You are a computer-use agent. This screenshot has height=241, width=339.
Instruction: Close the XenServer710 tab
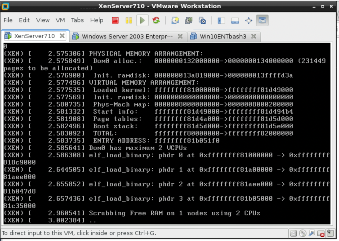62,36
